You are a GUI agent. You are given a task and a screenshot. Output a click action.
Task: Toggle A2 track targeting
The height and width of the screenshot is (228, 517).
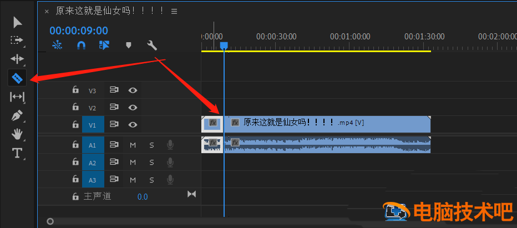point(93,162)
